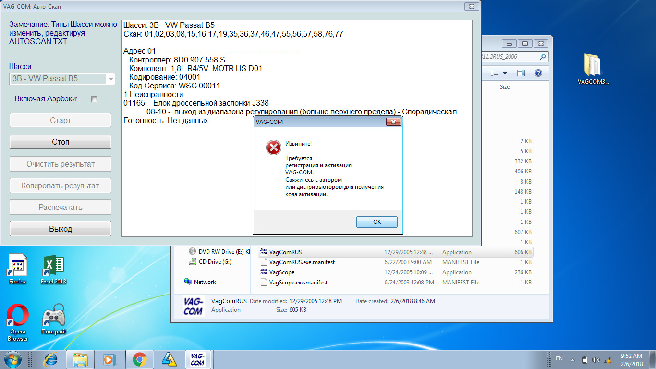Click the red error icon in the dialog
The image size is (656, 369).
(274, 148)
